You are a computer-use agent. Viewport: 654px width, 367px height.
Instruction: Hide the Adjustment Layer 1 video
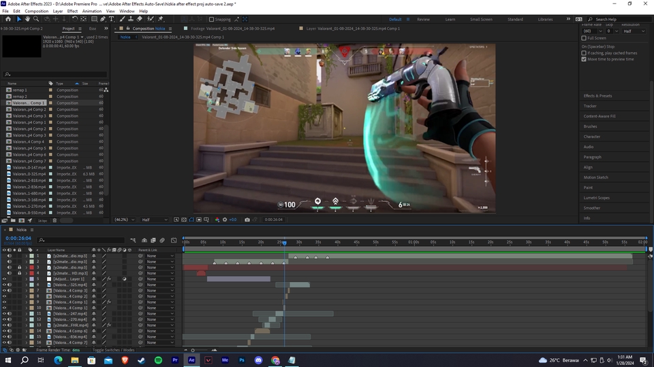pos(4,279)
